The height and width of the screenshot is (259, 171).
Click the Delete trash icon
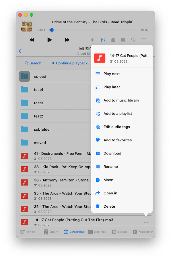pyautogui.click(x=98, y=206)
